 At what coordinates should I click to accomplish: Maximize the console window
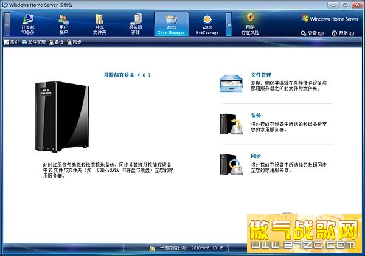click(x=345, y=5)
